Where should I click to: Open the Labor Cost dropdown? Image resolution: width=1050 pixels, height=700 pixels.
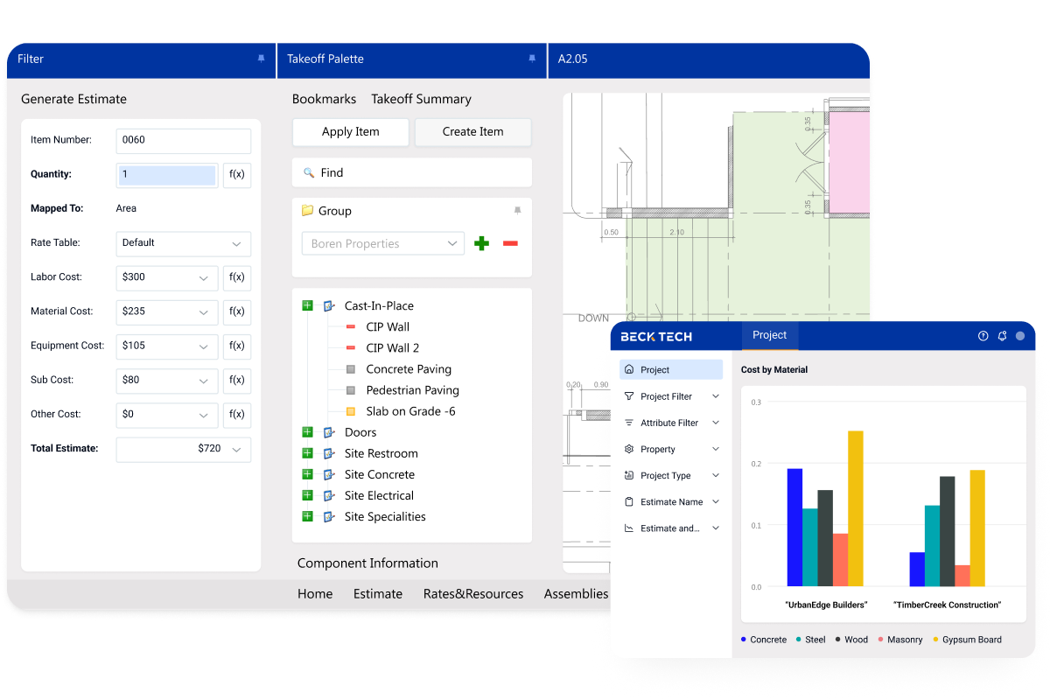[x=166, y=277]
